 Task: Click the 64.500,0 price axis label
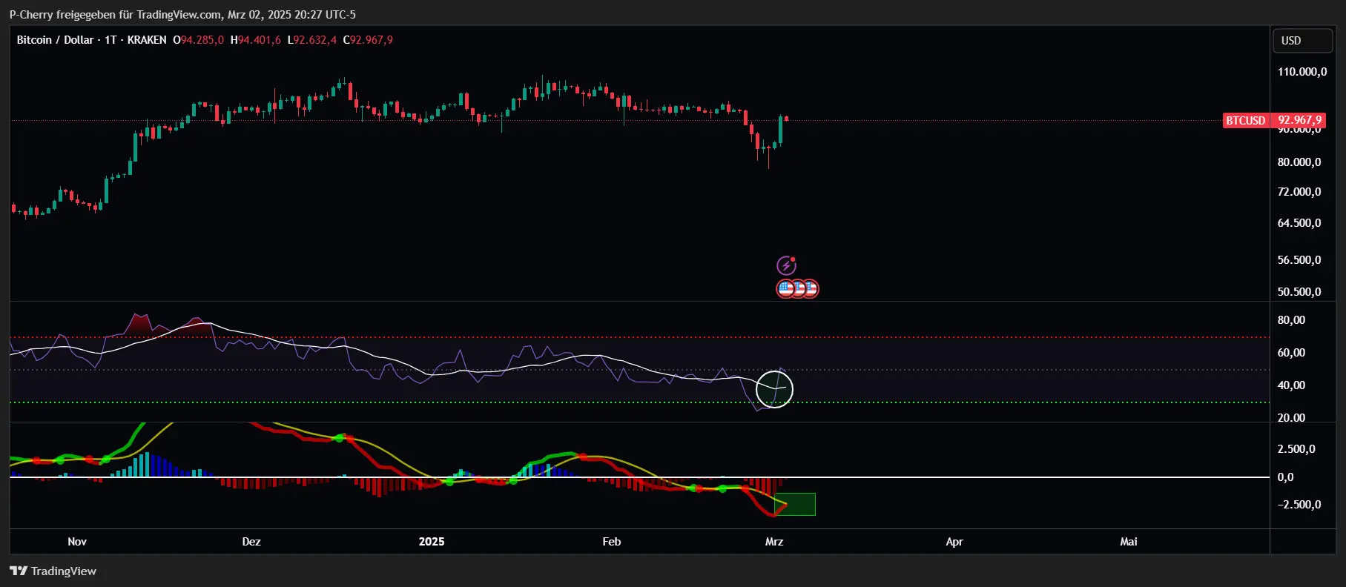pos(1299,223)
